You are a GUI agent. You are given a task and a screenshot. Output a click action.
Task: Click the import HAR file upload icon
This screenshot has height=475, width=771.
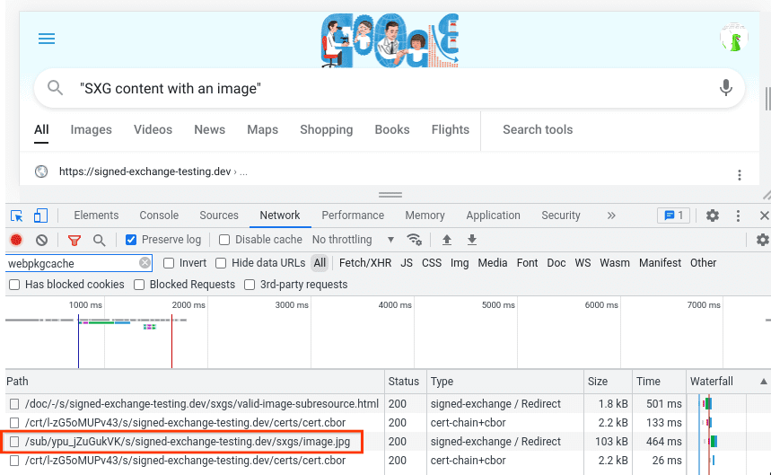coord(447,240)
